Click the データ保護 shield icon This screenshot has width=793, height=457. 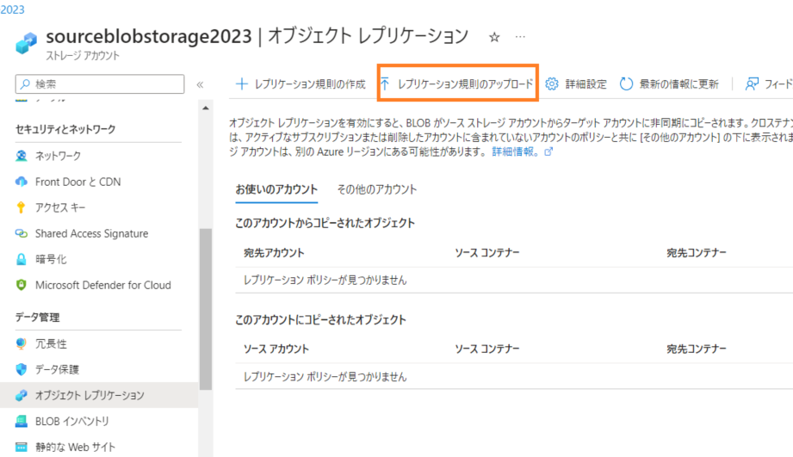(x=22, y=369)
